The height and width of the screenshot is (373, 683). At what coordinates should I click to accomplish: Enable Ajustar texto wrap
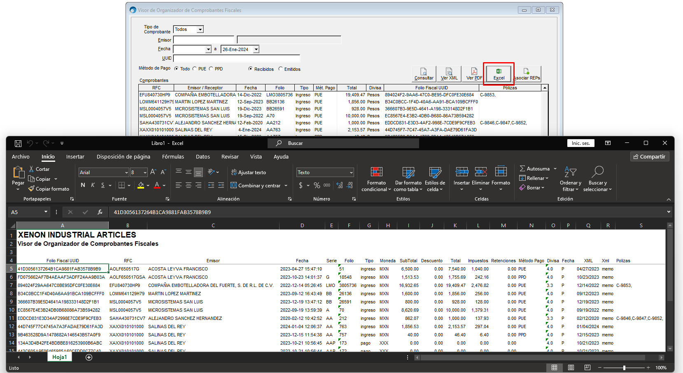pyautogui.click(x=249, y=173)
